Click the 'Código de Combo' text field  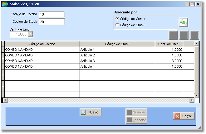click(x=51, y=14)
